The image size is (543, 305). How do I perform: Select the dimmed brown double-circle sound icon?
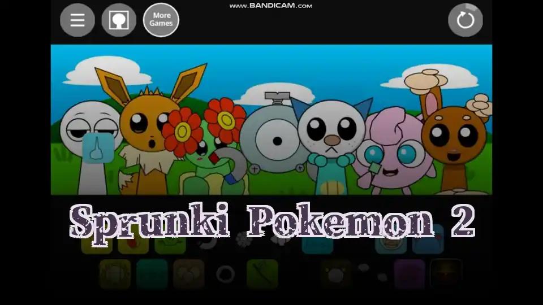pyautogui.click(x=189, y=274)
